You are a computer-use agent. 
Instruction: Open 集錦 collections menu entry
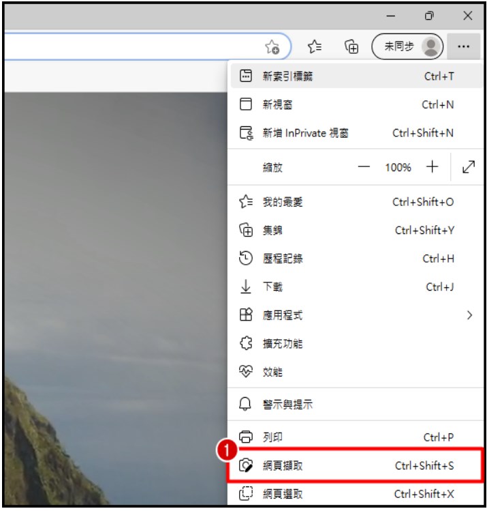pyautogui.click(x=356, y=231)
